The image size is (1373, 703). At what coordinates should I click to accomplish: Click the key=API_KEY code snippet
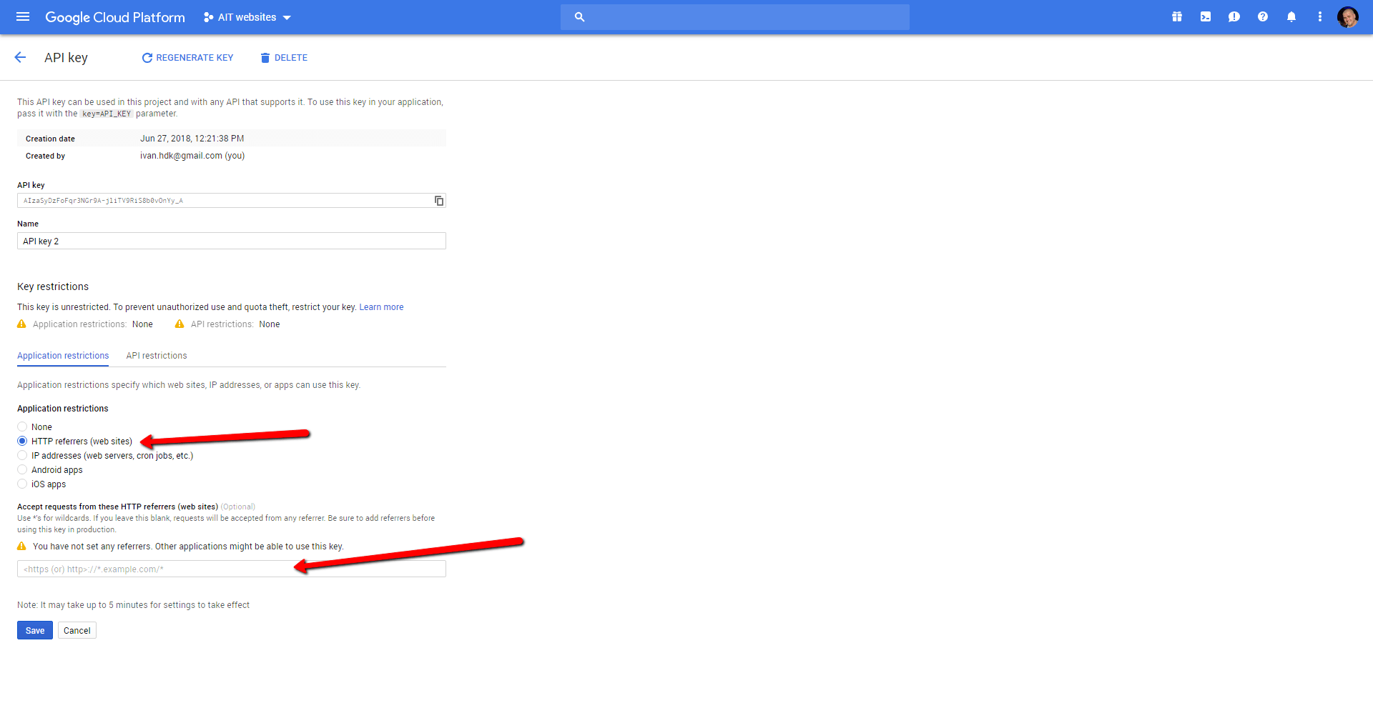point(107,114)
